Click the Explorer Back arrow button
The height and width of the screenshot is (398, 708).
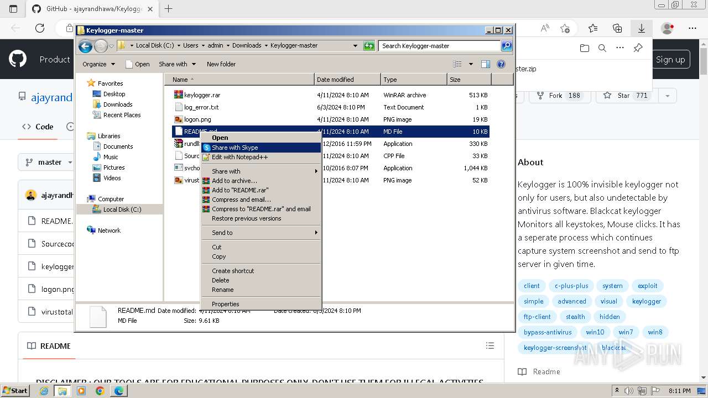pos(85,46)
